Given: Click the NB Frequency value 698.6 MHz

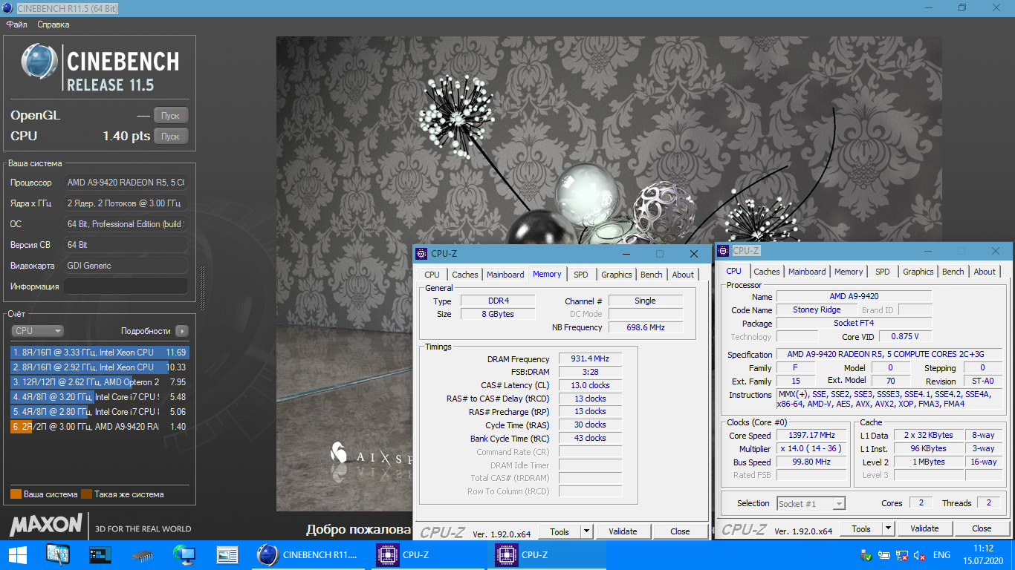Looking at the screenshot, I should 646,327.
